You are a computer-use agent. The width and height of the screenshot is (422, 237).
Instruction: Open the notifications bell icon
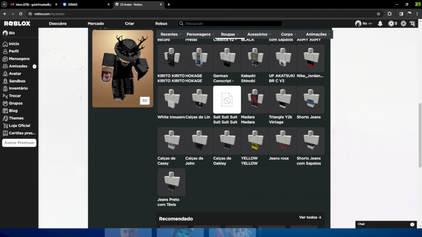point(380,24)
